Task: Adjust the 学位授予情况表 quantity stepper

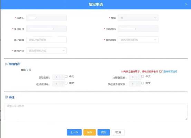Action: click(x=135, y=84)
